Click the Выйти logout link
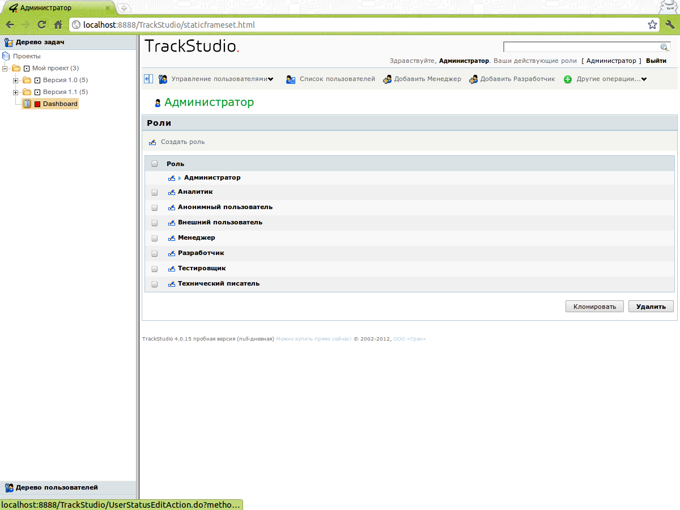Image resolution: width=680 pixels, height=510 pixels. [x=656, y=61]
